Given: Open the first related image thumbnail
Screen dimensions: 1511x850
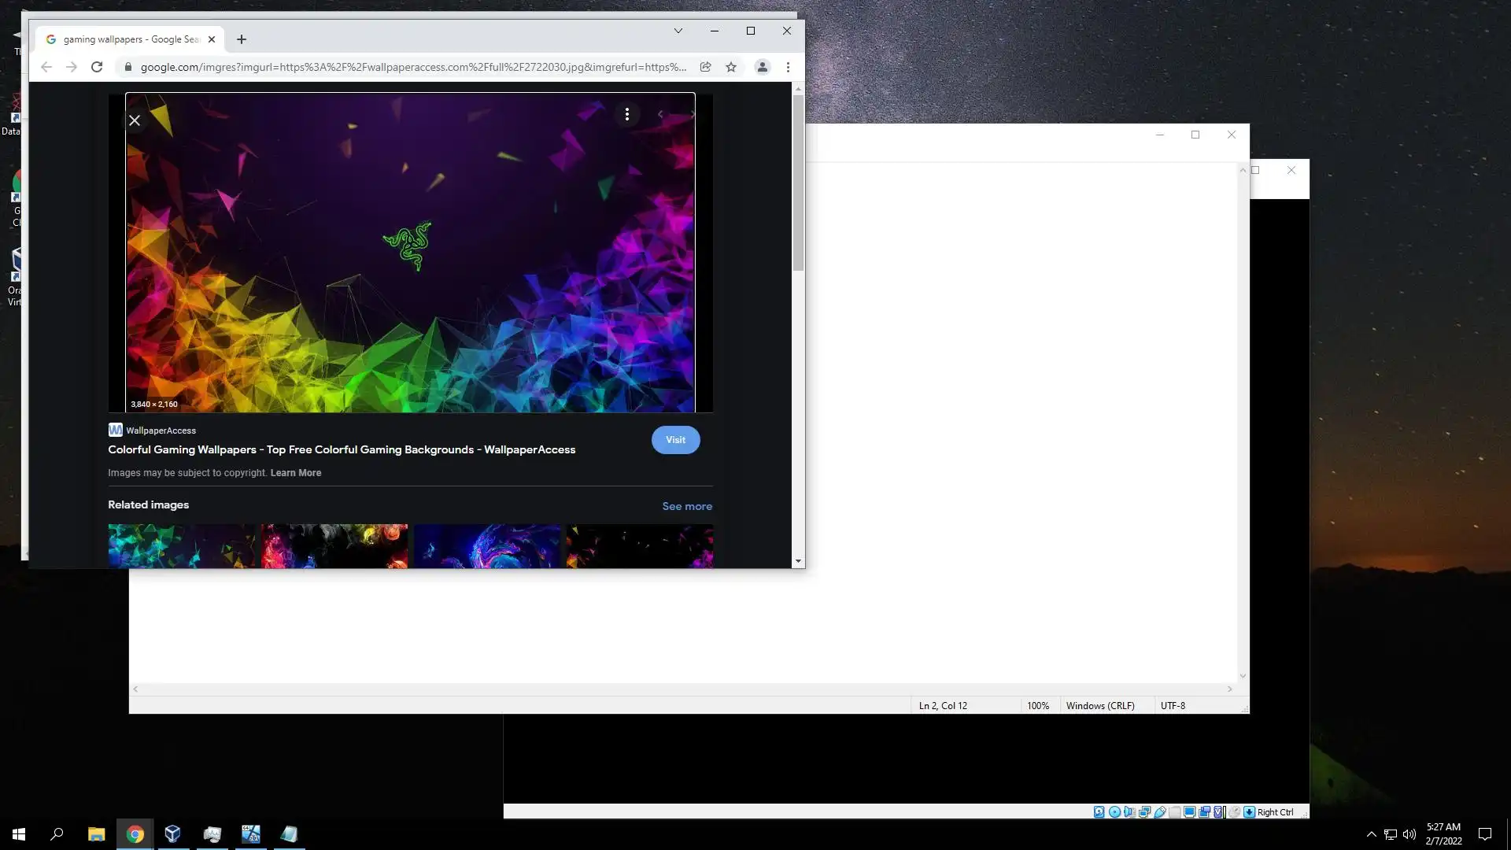Looking at the screenshot, I should (181, 545).
